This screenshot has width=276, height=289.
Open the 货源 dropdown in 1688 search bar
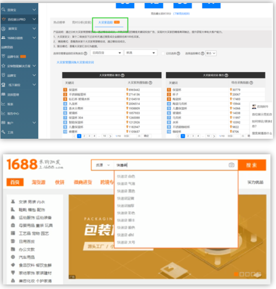[x=103, y=165]
